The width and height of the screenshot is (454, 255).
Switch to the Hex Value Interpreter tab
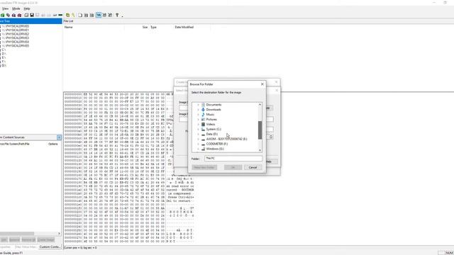pyautogui.click(x=26, y=247)
